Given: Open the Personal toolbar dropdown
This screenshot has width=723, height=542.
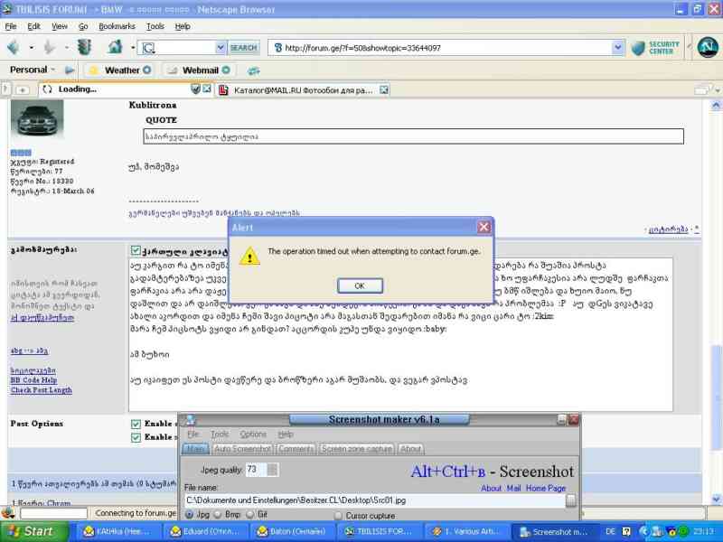Looking at the screenshot, I should 53,70.
